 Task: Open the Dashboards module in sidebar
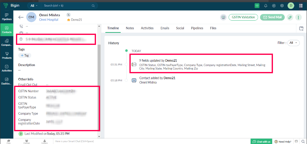pyautogui.click(x=7, y=81)
